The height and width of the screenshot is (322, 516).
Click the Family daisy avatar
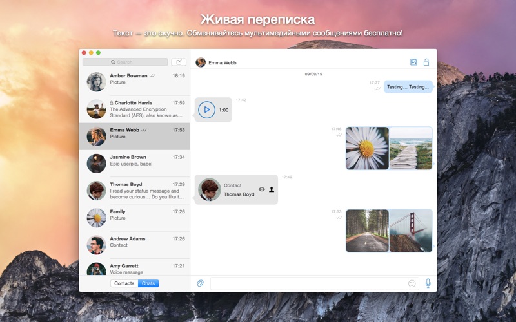pyautogui.click(x=96, y=218)
